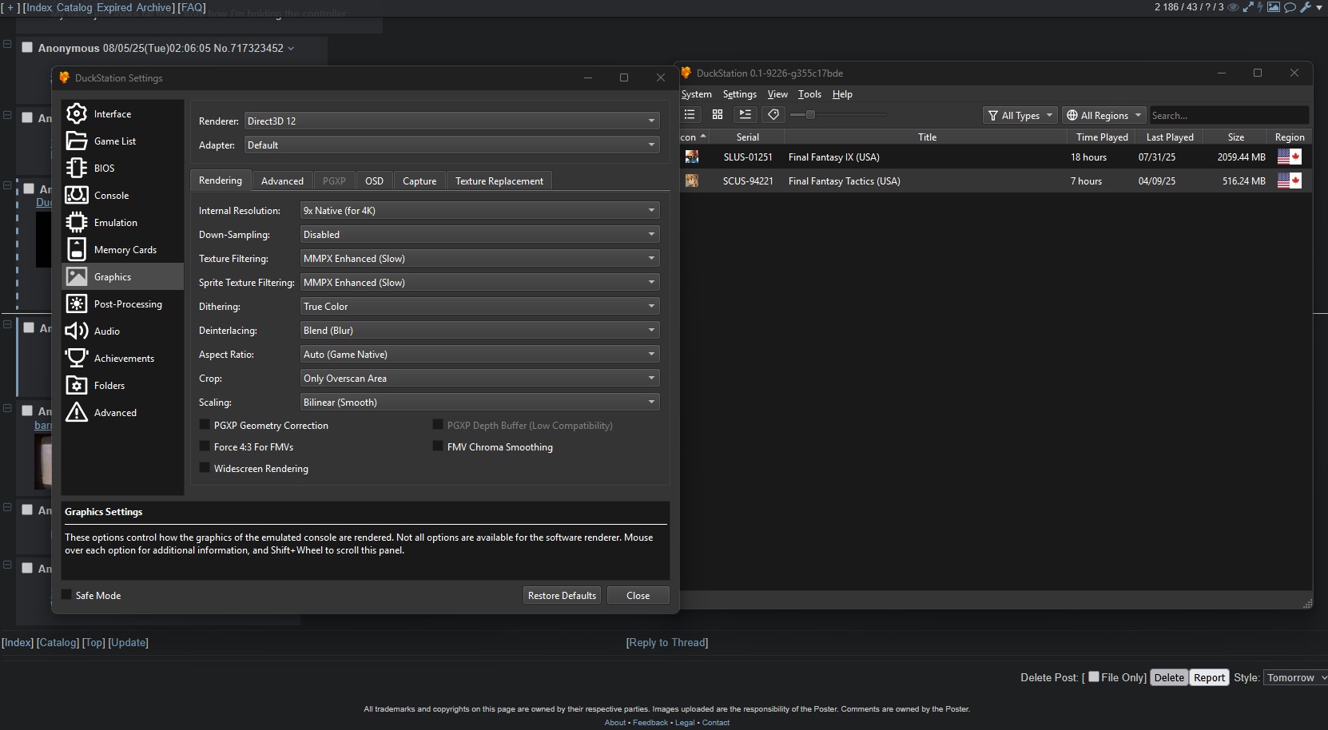Select the Graphics settings category
This screenshot has height=730, width=1328.
click(122, 277)
